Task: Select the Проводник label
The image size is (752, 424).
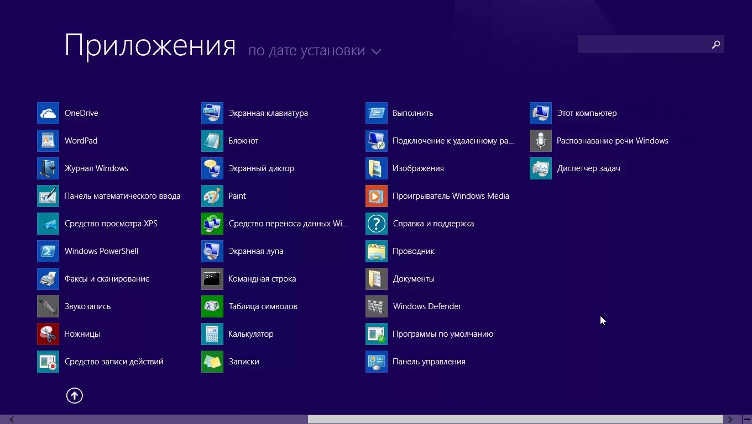Action: click(x=414, y=251)
